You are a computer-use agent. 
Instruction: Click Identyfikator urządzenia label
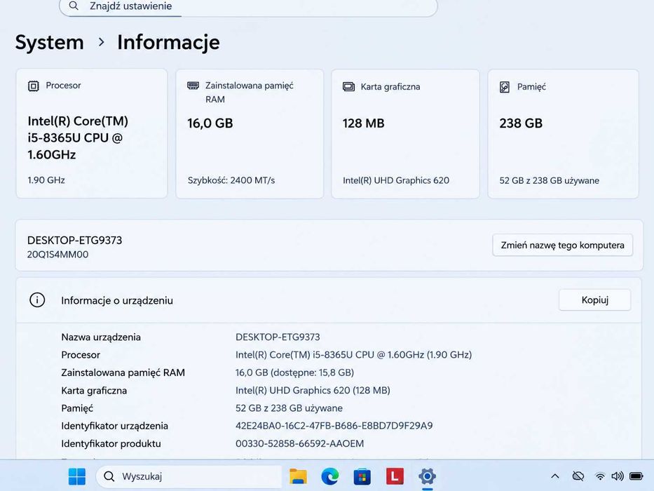(x=115, y=426)
